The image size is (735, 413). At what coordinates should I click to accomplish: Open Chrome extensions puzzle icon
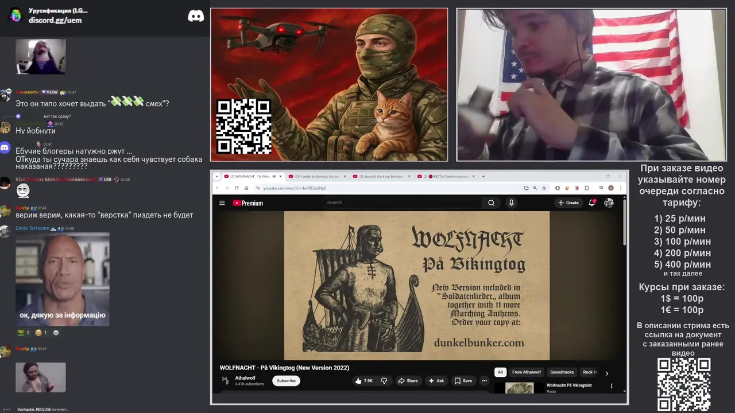click(587, 188)
